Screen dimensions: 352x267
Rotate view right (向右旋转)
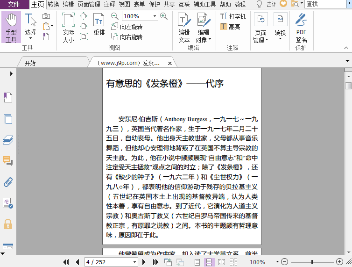point(127,36)
